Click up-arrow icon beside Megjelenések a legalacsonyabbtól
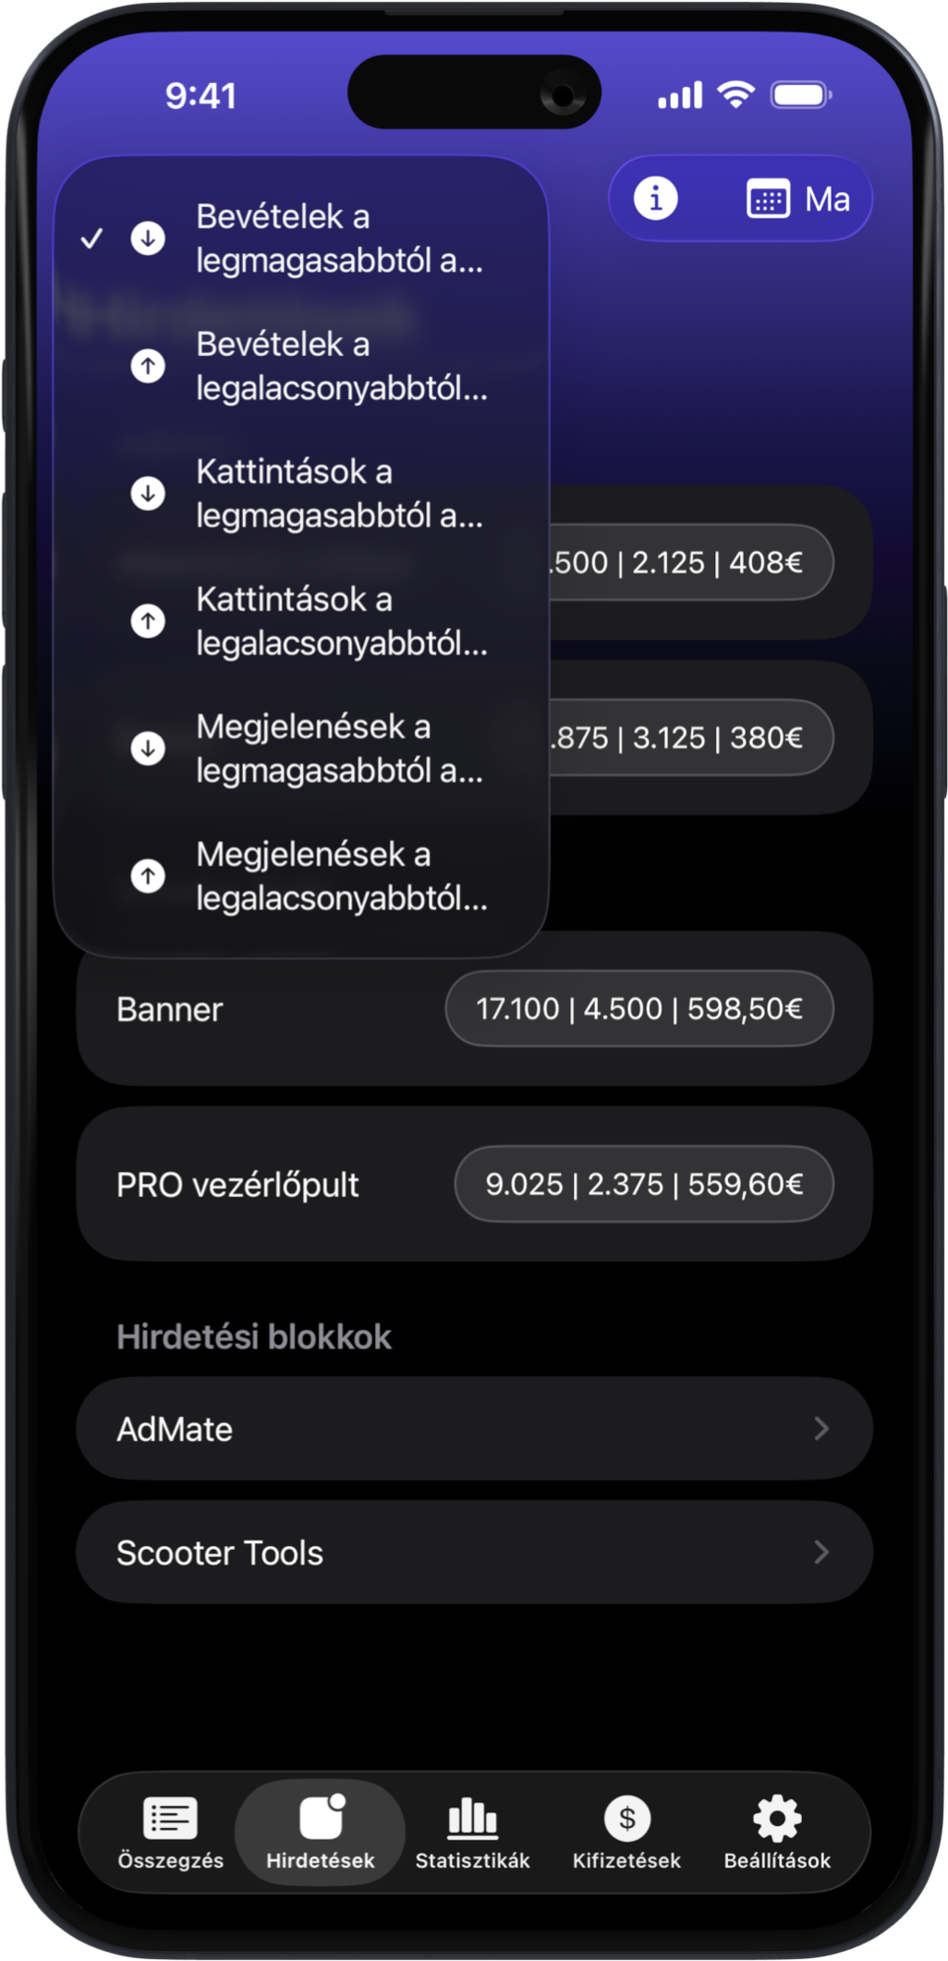 [x=148, y=875]
